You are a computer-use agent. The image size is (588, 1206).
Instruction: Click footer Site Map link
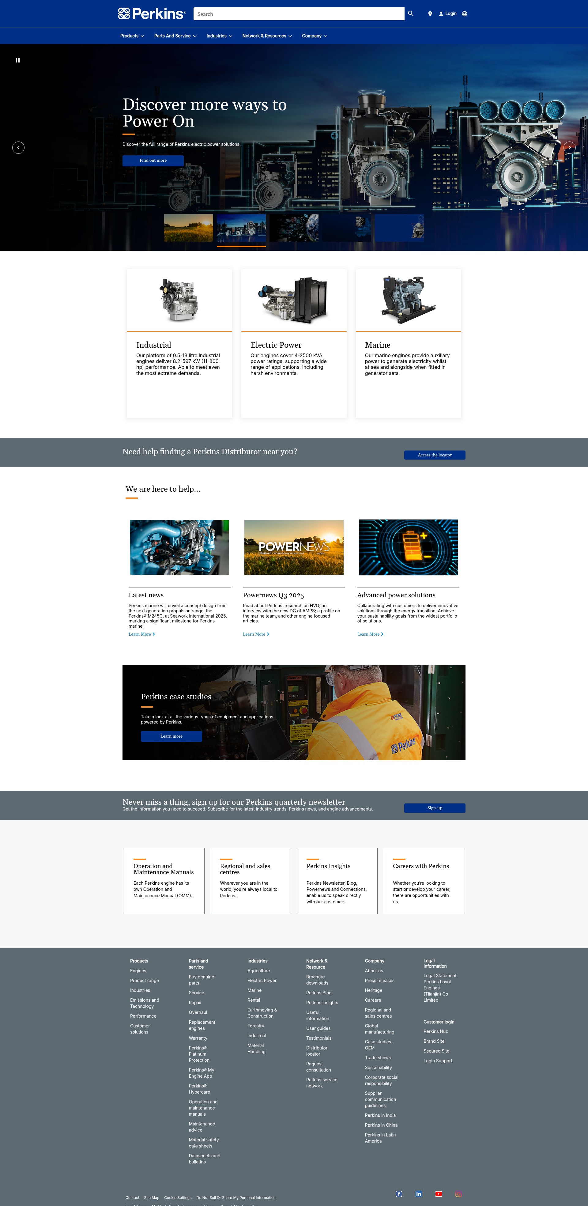152,1198
